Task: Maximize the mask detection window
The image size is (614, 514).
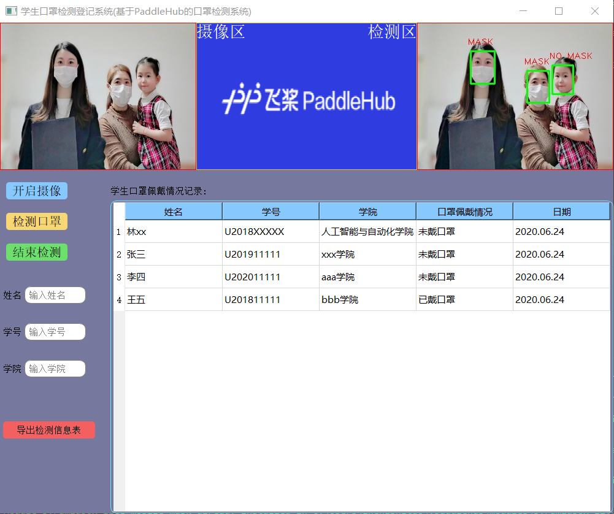Action: tap(559, 12)
